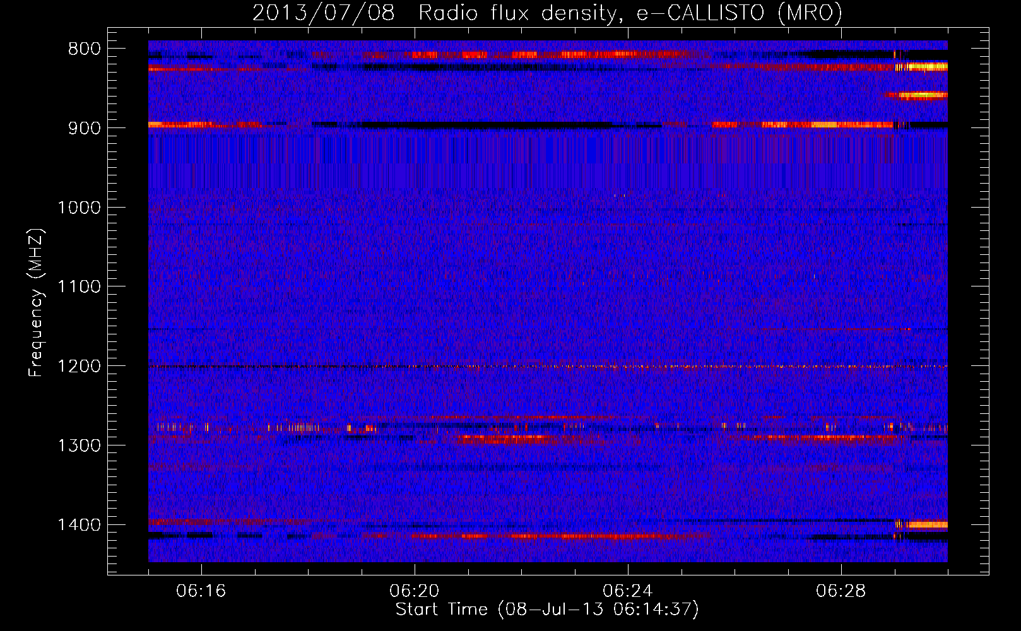Viewport: 1021px width, 631px height.
Task: Select the 1100 frequency tick label
Action: pyautogui.click(x=79, y=287)
